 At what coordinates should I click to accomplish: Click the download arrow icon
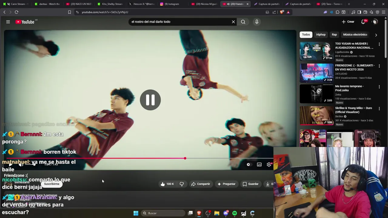(x=268, y=184)
